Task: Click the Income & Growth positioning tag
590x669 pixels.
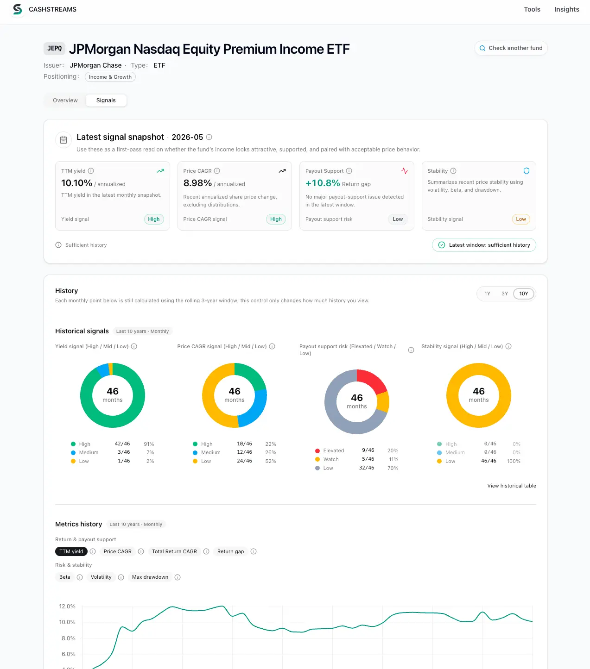Action: (110, 77)
